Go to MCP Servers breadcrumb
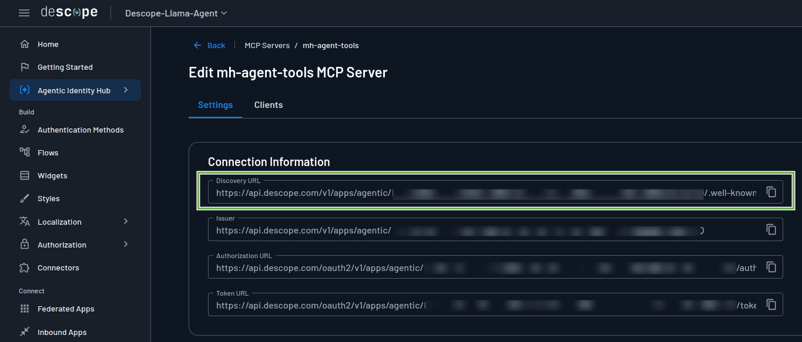 pyautogui.click(x=267, y=45)
